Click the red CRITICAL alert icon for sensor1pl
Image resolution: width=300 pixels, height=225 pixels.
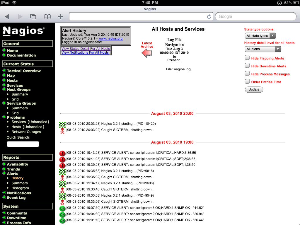pos(62,152)
